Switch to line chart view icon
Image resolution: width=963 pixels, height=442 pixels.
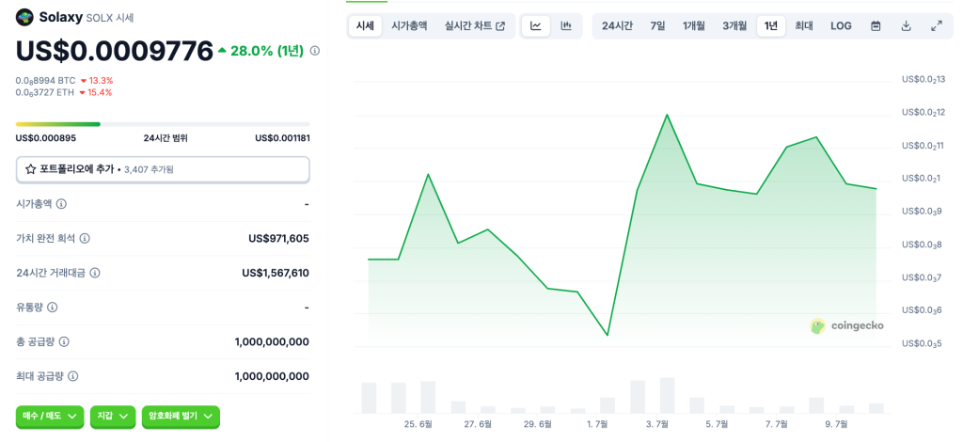536,25
